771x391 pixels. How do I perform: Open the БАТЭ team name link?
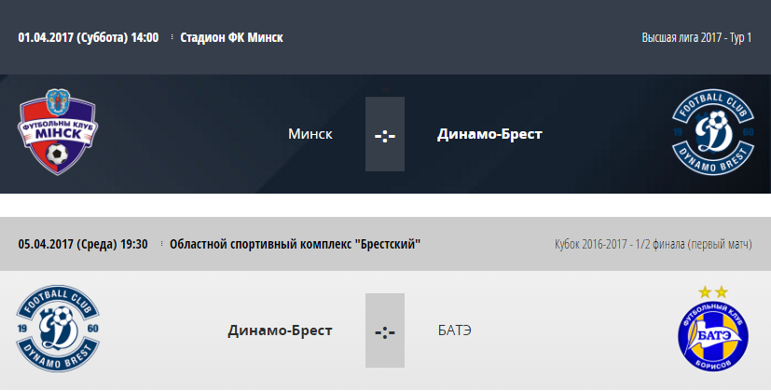tap(454, 330)
